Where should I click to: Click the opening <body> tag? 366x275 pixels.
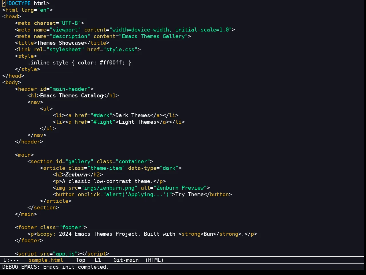(x=12, y=82)
